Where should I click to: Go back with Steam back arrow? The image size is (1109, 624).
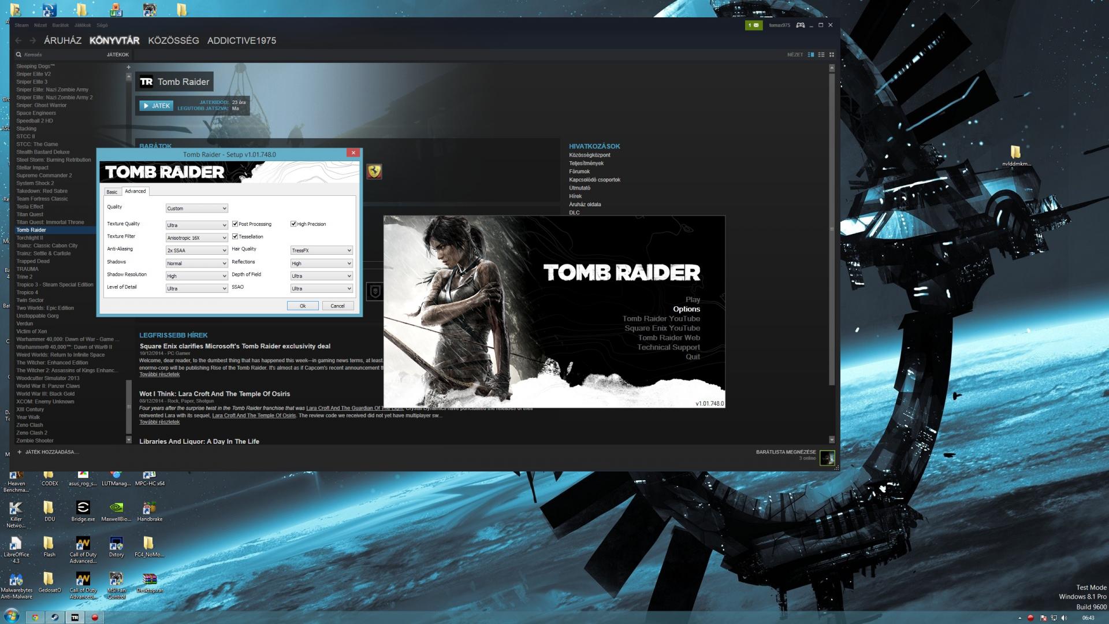(x=18, y=40)
